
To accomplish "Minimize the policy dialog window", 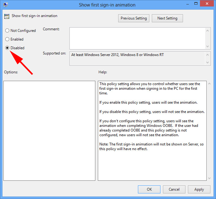I will [188, 4].
